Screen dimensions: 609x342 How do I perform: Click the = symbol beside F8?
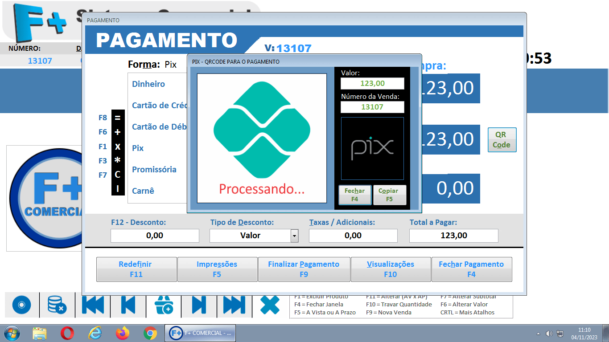pyautogui.click(x=118, y=118)
